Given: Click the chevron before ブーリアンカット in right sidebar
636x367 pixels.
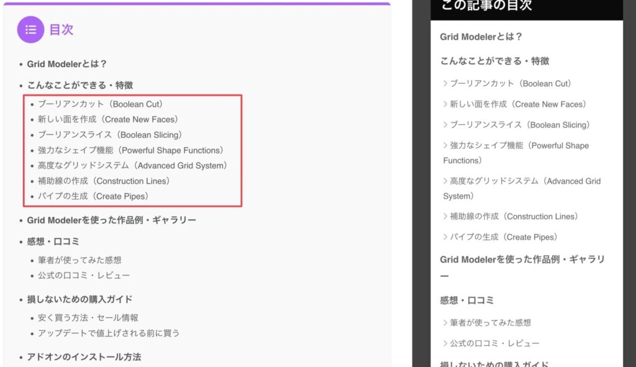Looking at the screenshot, I should [445, 83].
